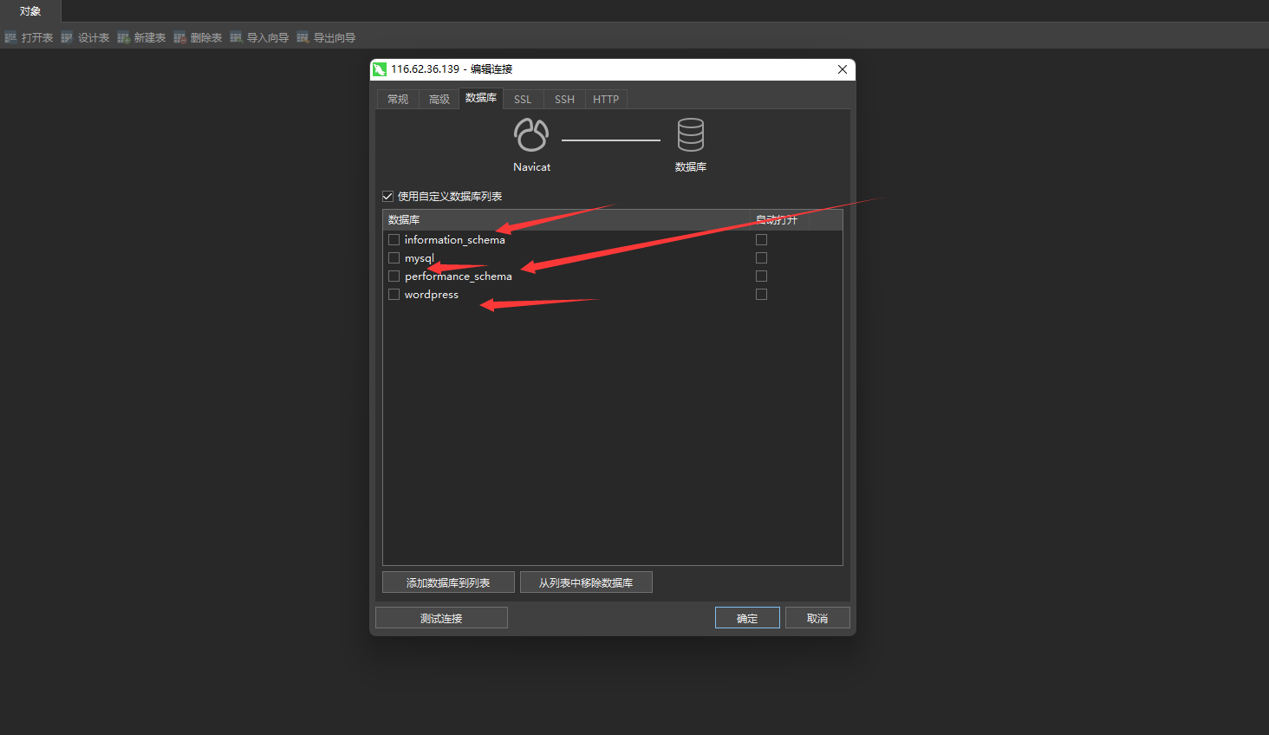The image size is (1269, 735).
Task: Open the SSL tab
Action: click(x=523, y=99)
